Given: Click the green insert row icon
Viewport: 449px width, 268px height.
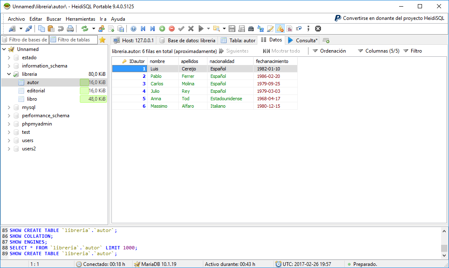Looking at the screenshot, I should coord(162,29).
